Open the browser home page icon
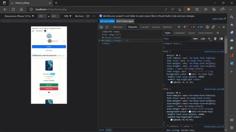236x132 pixels. (21, 9)
